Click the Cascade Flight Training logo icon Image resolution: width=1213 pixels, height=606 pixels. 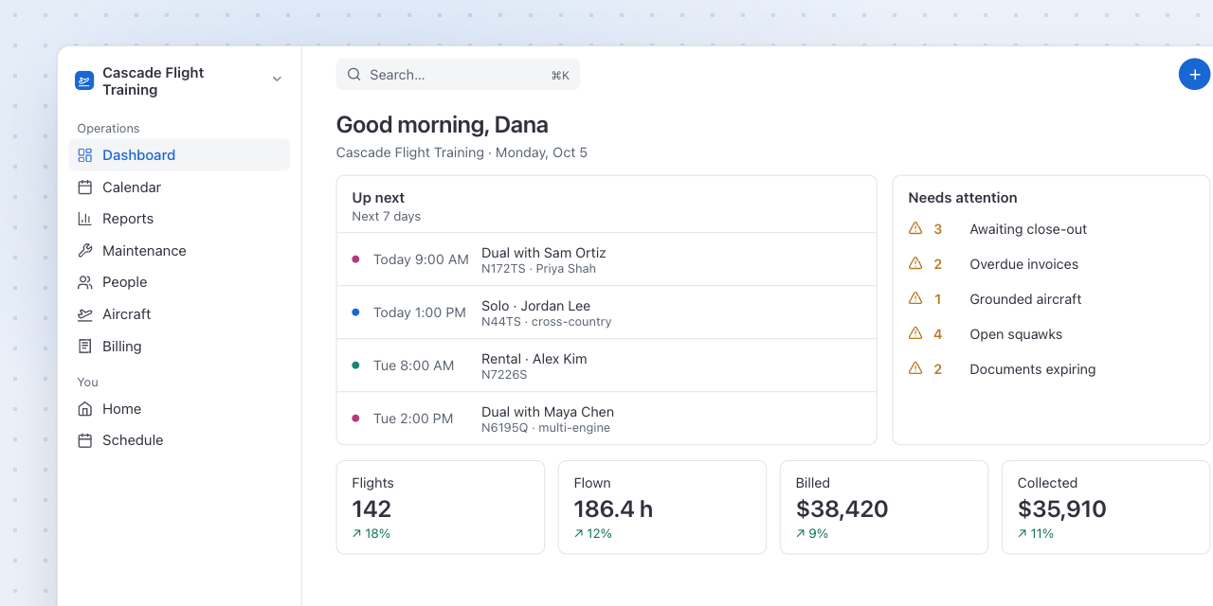(x=84, y=81)
